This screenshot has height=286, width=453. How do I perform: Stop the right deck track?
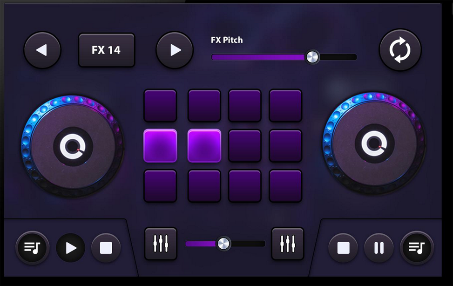pos(343,248)
